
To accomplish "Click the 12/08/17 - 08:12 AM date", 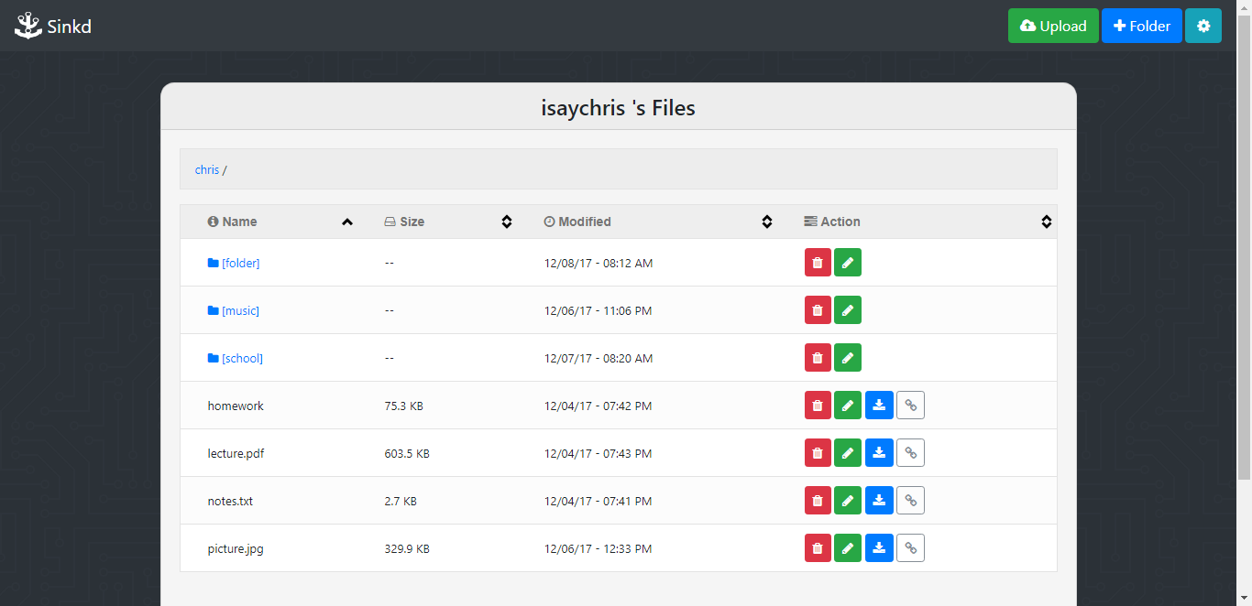I will tap(599, 263).
